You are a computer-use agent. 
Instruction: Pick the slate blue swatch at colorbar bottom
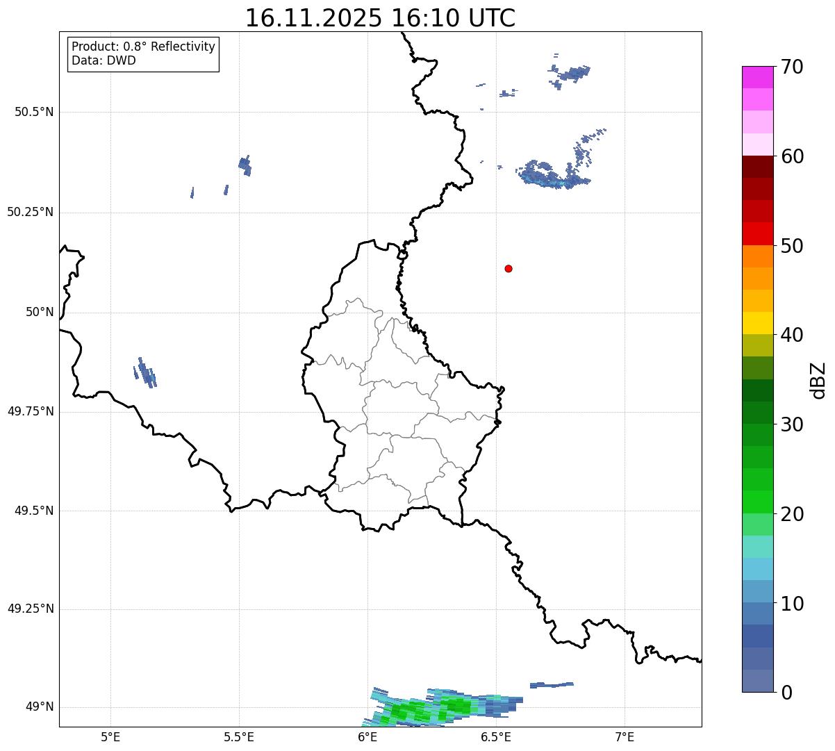[757, 681]
